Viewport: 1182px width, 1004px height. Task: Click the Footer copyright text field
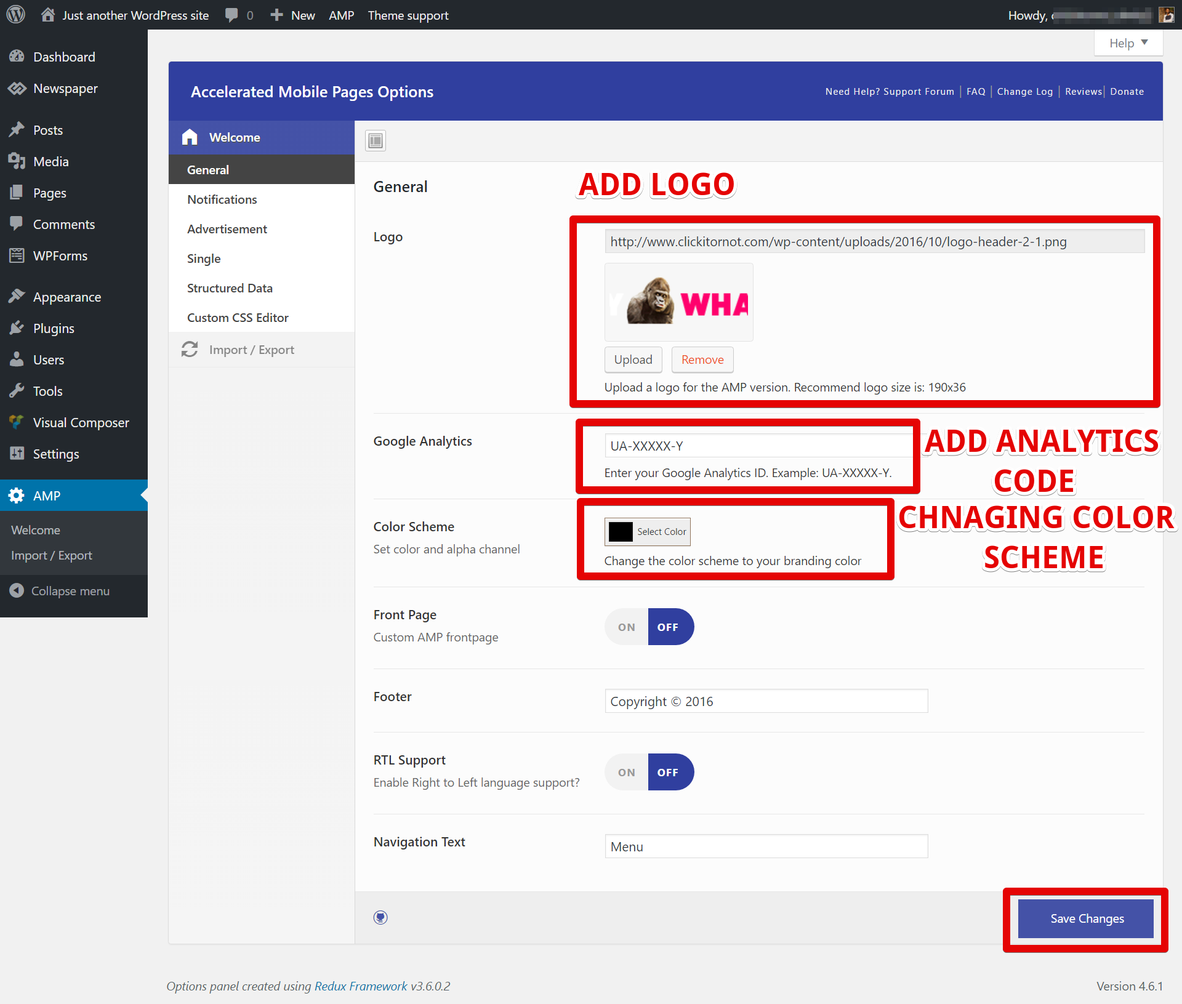(766, 701)
